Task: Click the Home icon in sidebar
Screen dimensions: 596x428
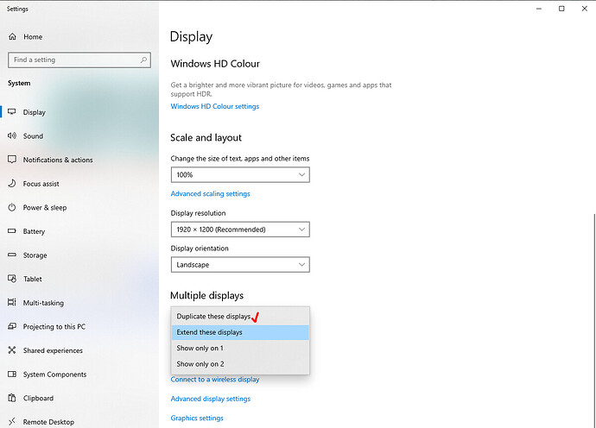Action: coord(12,37)
